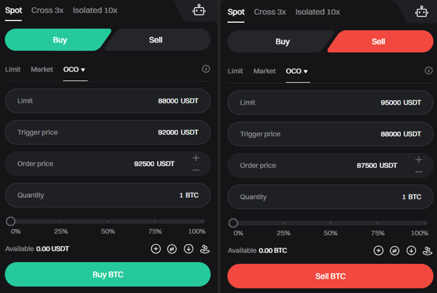Open trading bot icon above the Buy BTC form
The width and height of the screenshot is (437, 293).
[x=199, y=10]
